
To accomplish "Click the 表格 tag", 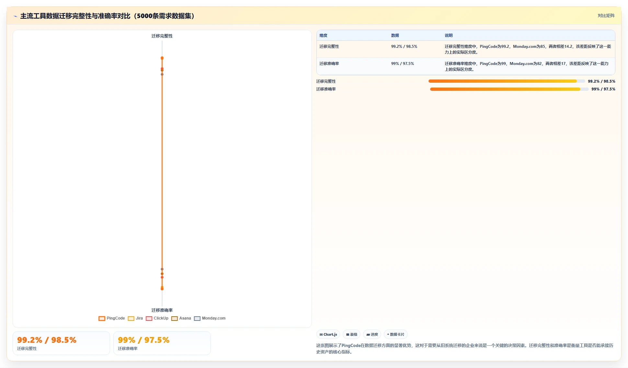I will click(x=351, y=334).
